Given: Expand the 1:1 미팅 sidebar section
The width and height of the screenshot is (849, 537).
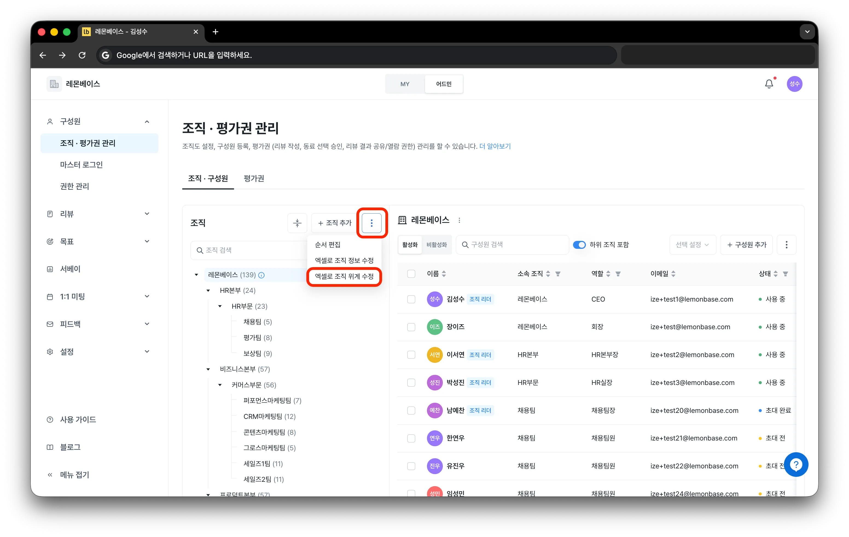Looking at the screenshot, I should click(x=147, y=296).
